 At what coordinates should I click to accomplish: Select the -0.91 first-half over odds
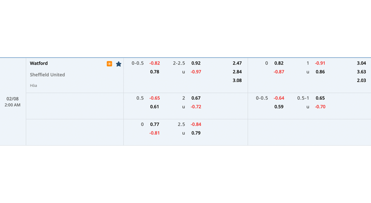pyautogui.click(x=320, y=63)
